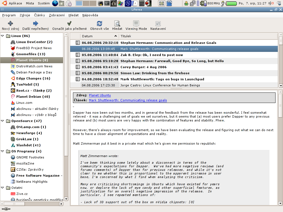Collapse the OS Programy (4) folder
This screenshot has height=212, width=283.
(2, 151)
